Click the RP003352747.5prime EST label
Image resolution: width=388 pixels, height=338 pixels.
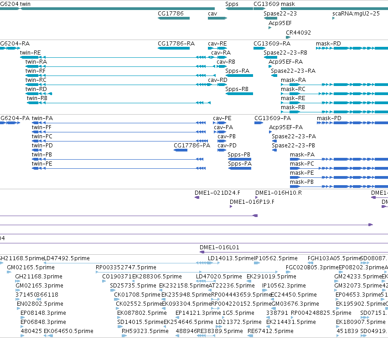point(126,267)
